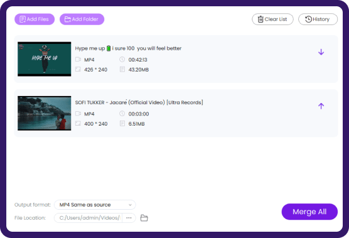Move the SOFI TUKKER video up
Screen dimensions: 349x238
(x=321, y=106)
